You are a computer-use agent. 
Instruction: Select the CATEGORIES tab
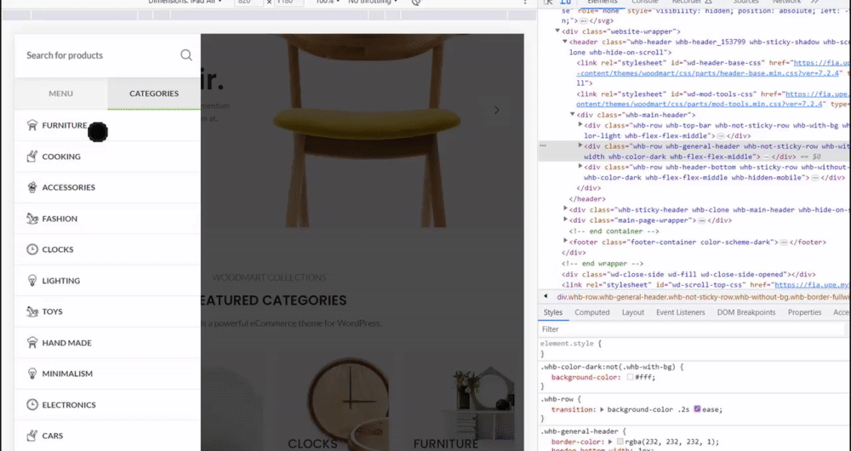coord(154,94)
